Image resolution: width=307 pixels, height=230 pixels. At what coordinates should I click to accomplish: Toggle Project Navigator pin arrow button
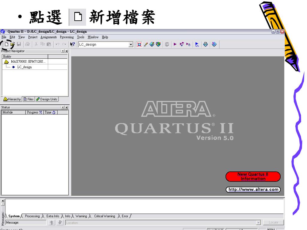click(x=63, y=51)
